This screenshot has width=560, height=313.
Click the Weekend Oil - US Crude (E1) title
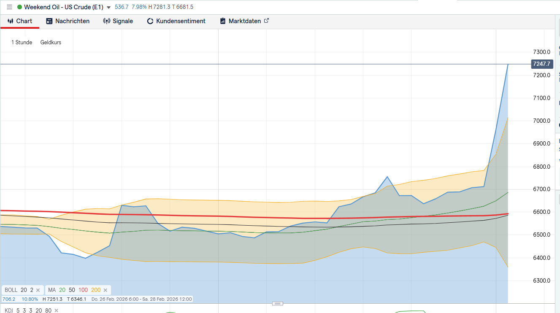tap(64, 7)
